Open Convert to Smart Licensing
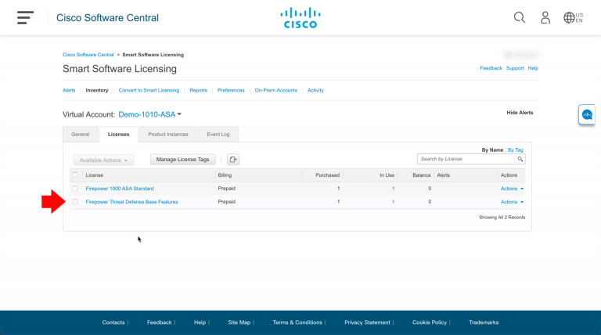601x335 pixels. (x=149, y=91)
